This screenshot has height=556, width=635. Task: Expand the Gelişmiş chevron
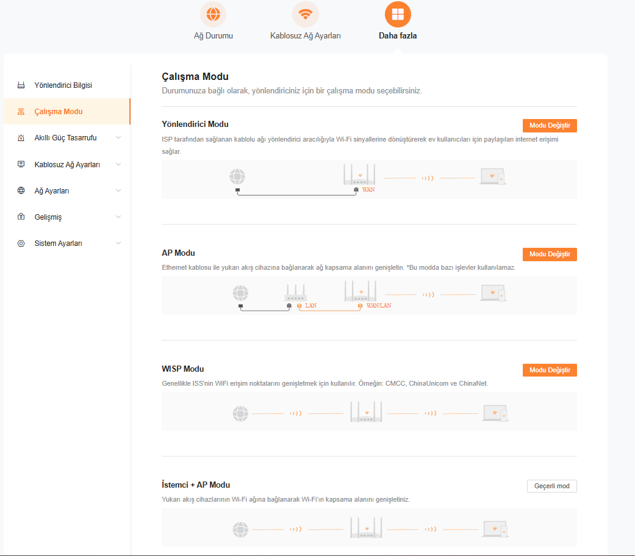118,217
